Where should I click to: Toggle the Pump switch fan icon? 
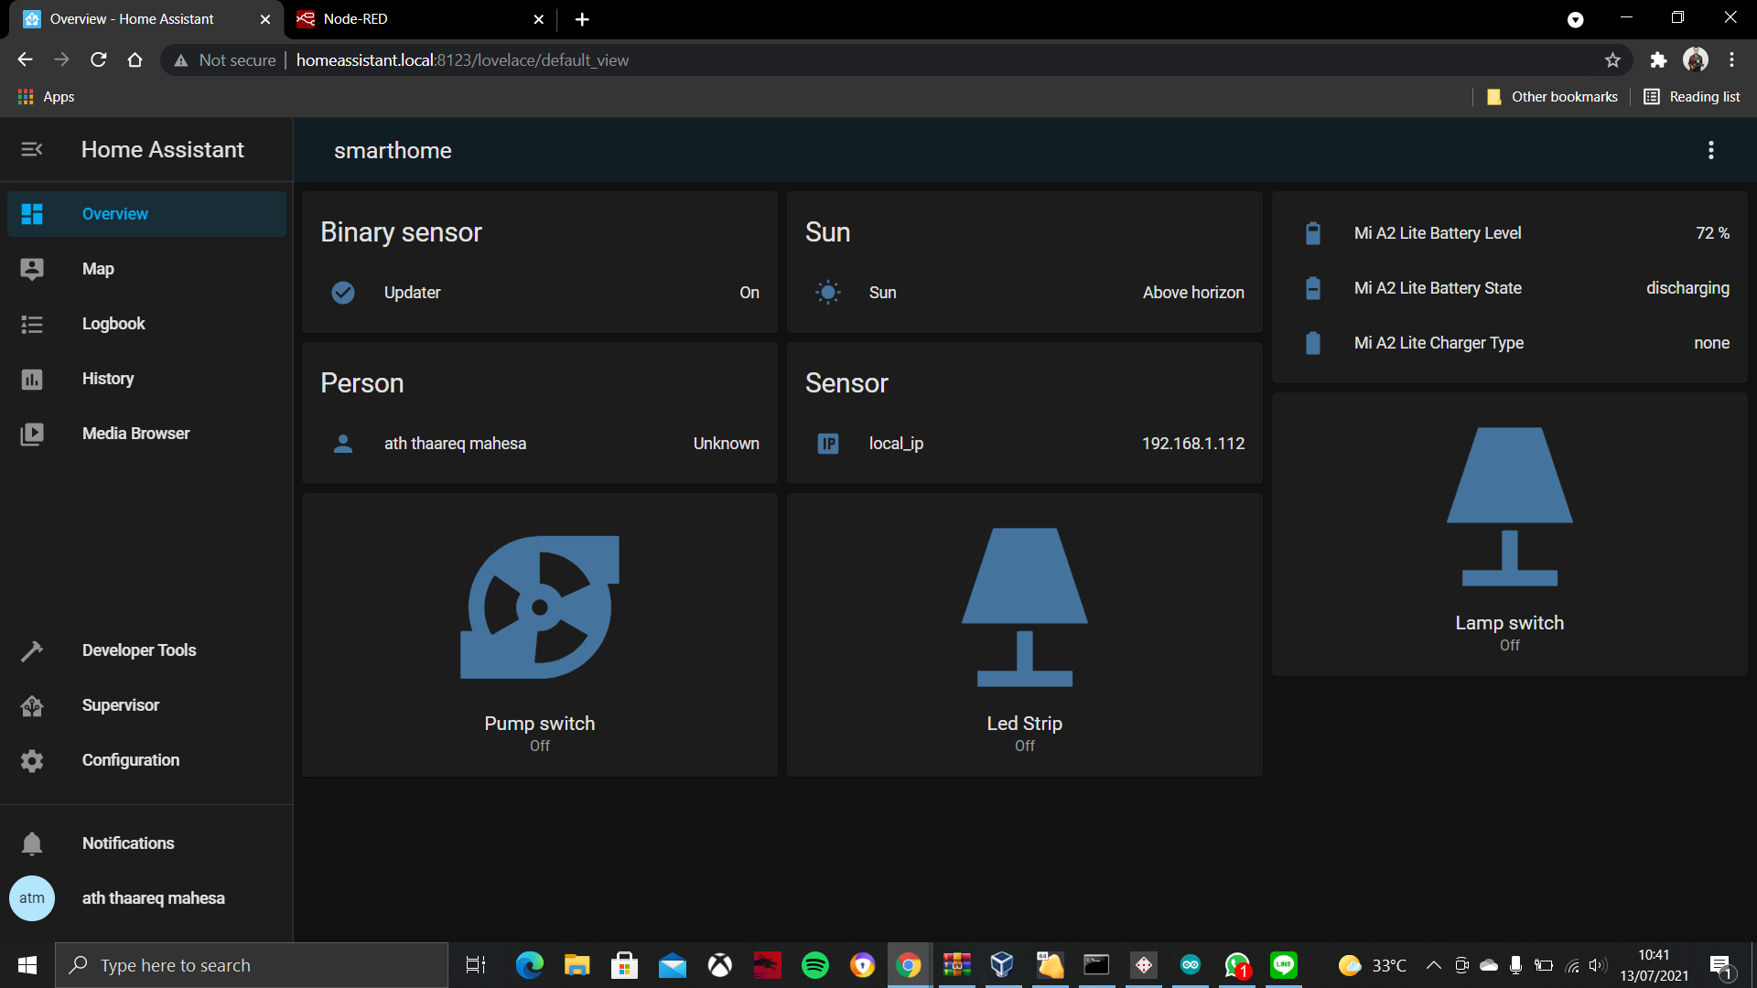pos(540,607)
